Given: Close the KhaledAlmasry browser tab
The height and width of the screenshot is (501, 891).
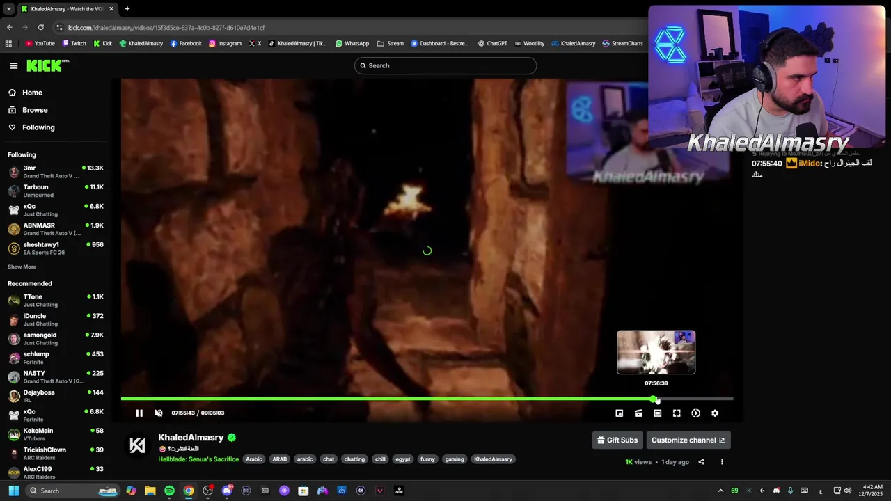Looking at the screenshot, I should tap(113, 9).
